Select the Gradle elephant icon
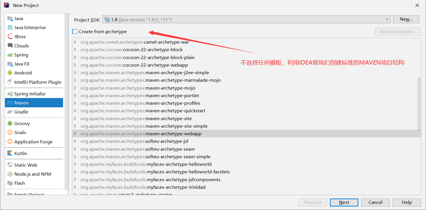This screenshot has height=210, width=426. pyautogui.click(x=10, y=112)
